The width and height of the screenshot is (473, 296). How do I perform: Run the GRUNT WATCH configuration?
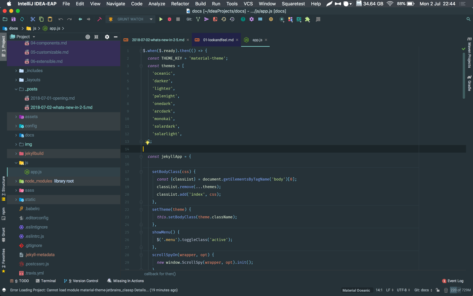coord(161,19)
